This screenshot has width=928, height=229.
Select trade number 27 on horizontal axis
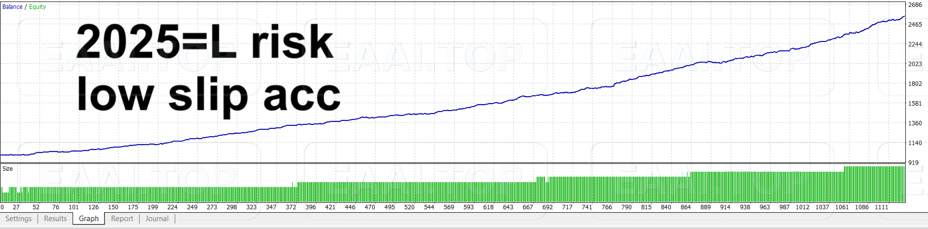pos(16,207)
